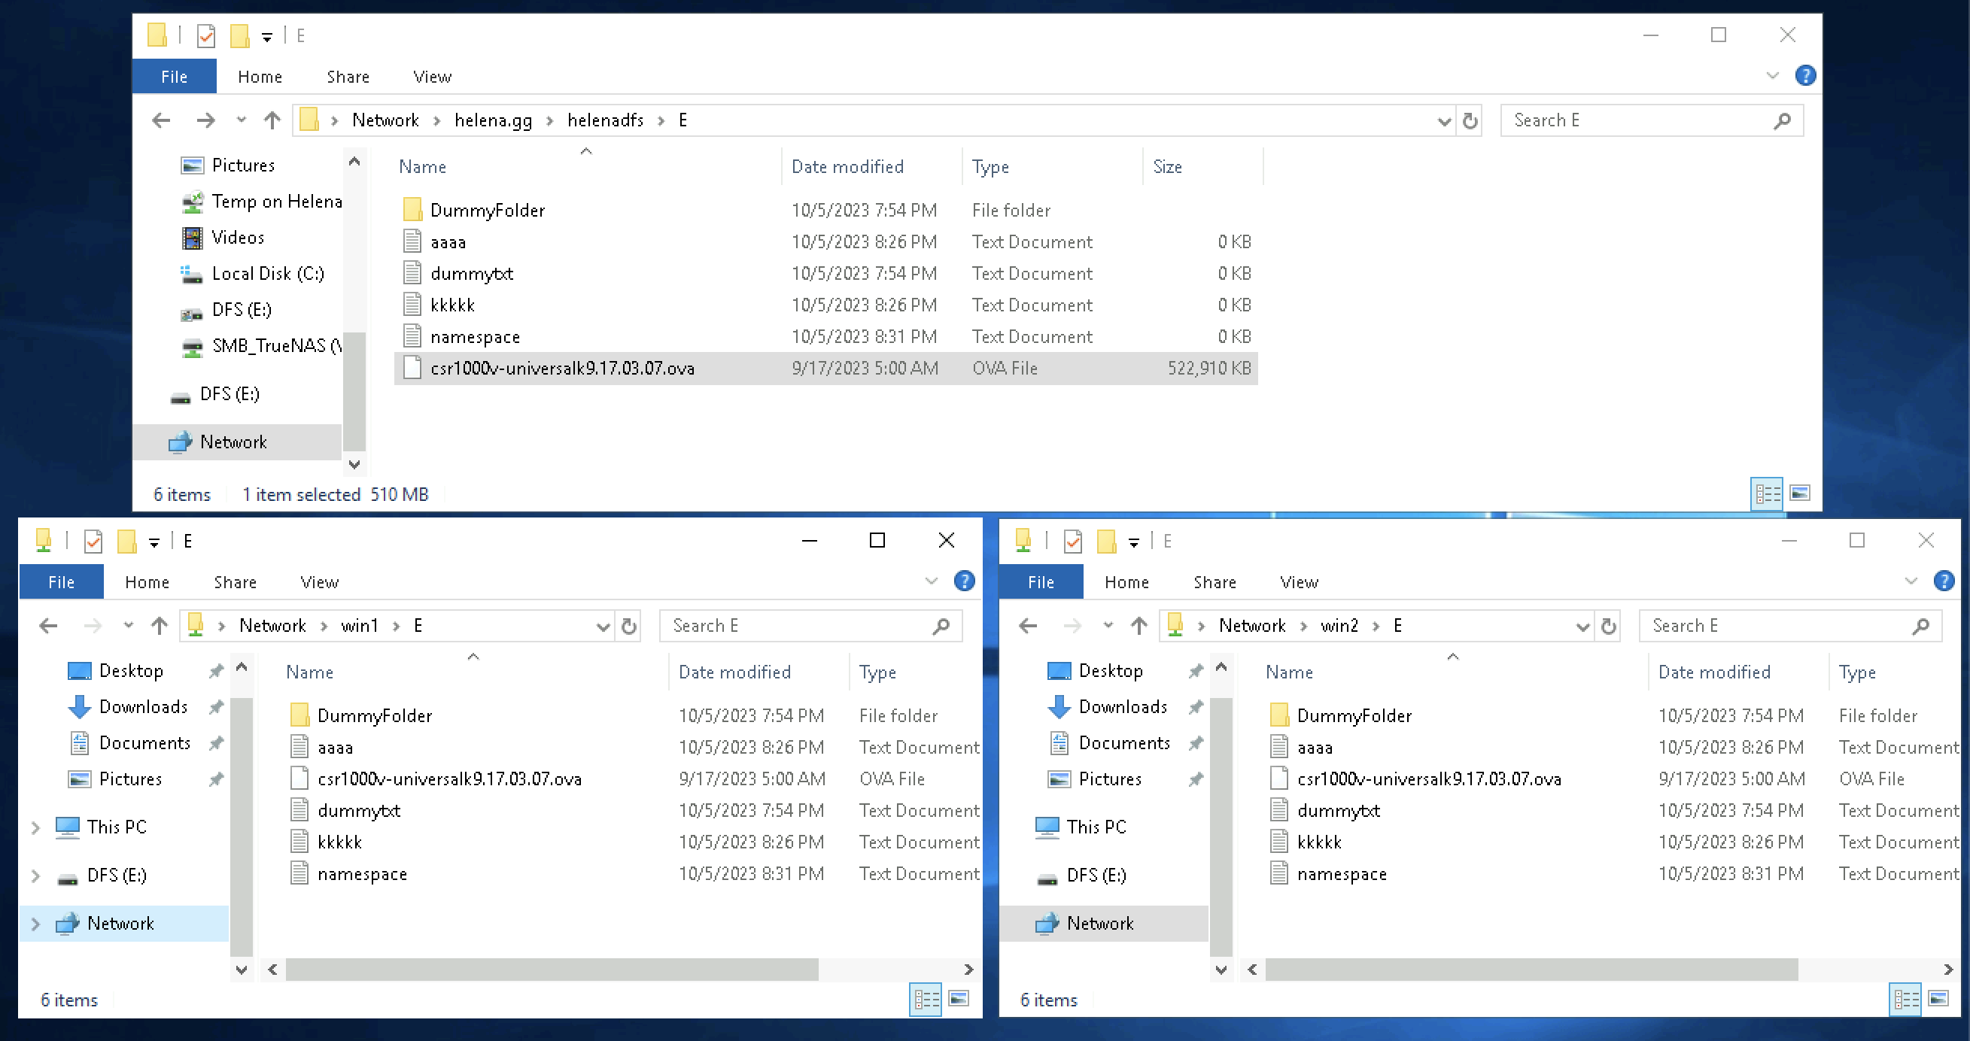Click the horizontal scrollbar in win2 window
The width and height of the screenshot is (1970, 1041).
[1531, 969]
